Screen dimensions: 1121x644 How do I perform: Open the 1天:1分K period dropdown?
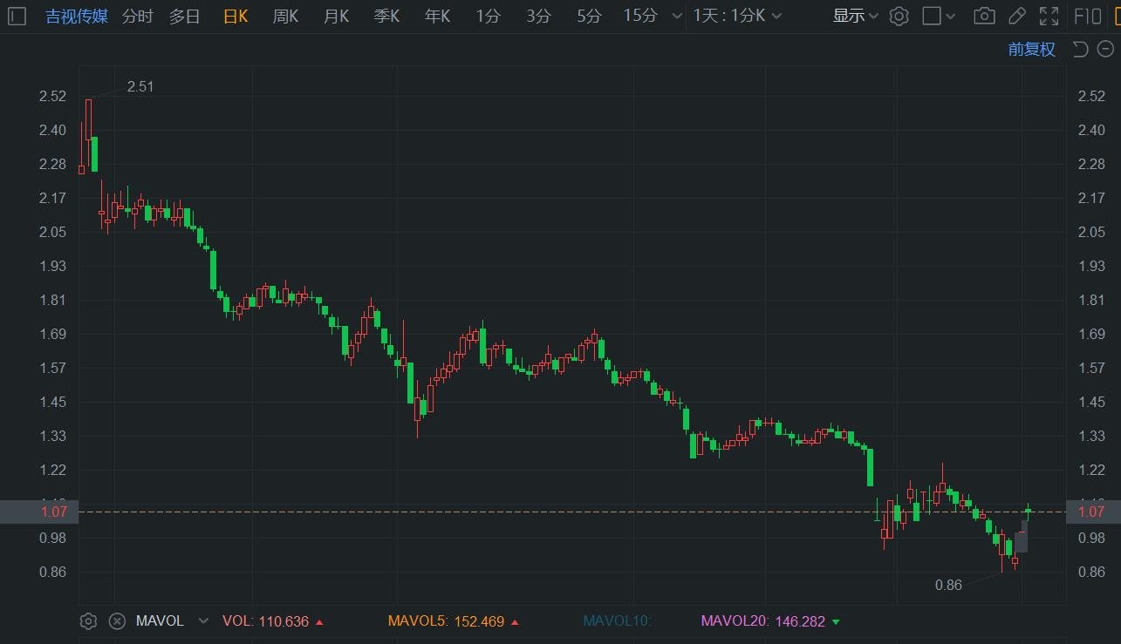(x=737, y=16)
